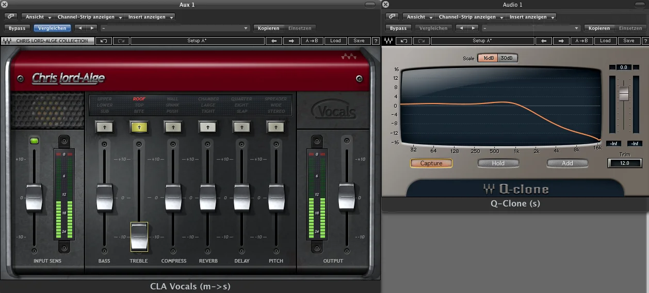Open Channel-Strip anzeigen dropdown in Audio 1

[470, 17]
